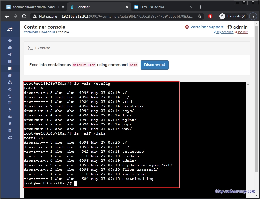Click the page vertical scrollbar thumb
Image resolution: width=260 pixels, height=199 pixels.
click(x=257, y=98)
